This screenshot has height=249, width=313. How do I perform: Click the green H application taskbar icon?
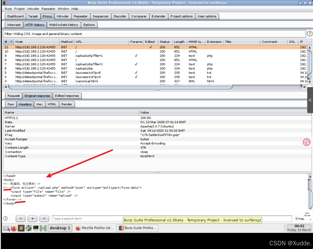[43, 228]
